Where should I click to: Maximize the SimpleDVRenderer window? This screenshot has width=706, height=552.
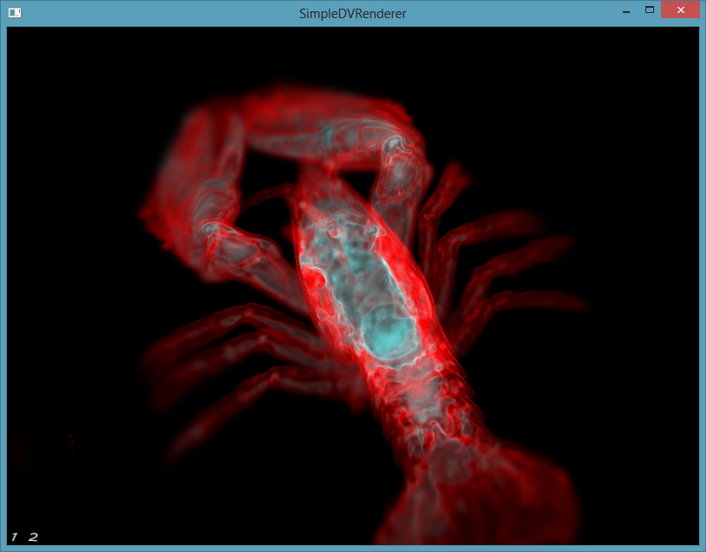click(x=649, y=10)
